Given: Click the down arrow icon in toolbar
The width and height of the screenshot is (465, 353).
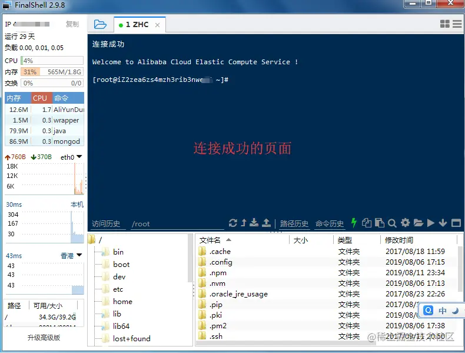Looking at the screenshot, I should point(443,223).
